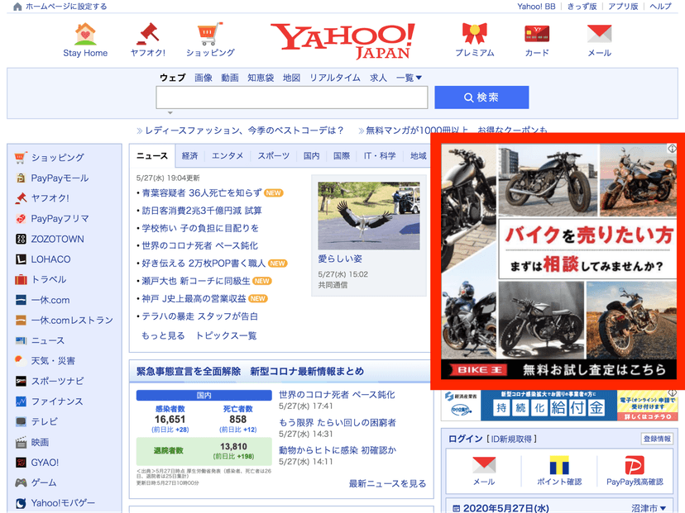685x513 pixels.
Task: Click the Yahoo!モバゲー icon
Action: [x=21, y=503]
